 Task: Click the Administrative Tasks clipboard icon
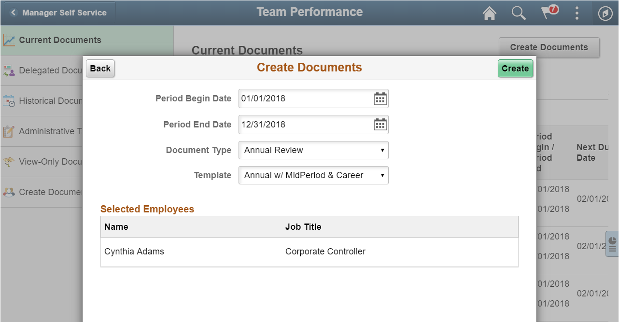(x=9, y=131)
